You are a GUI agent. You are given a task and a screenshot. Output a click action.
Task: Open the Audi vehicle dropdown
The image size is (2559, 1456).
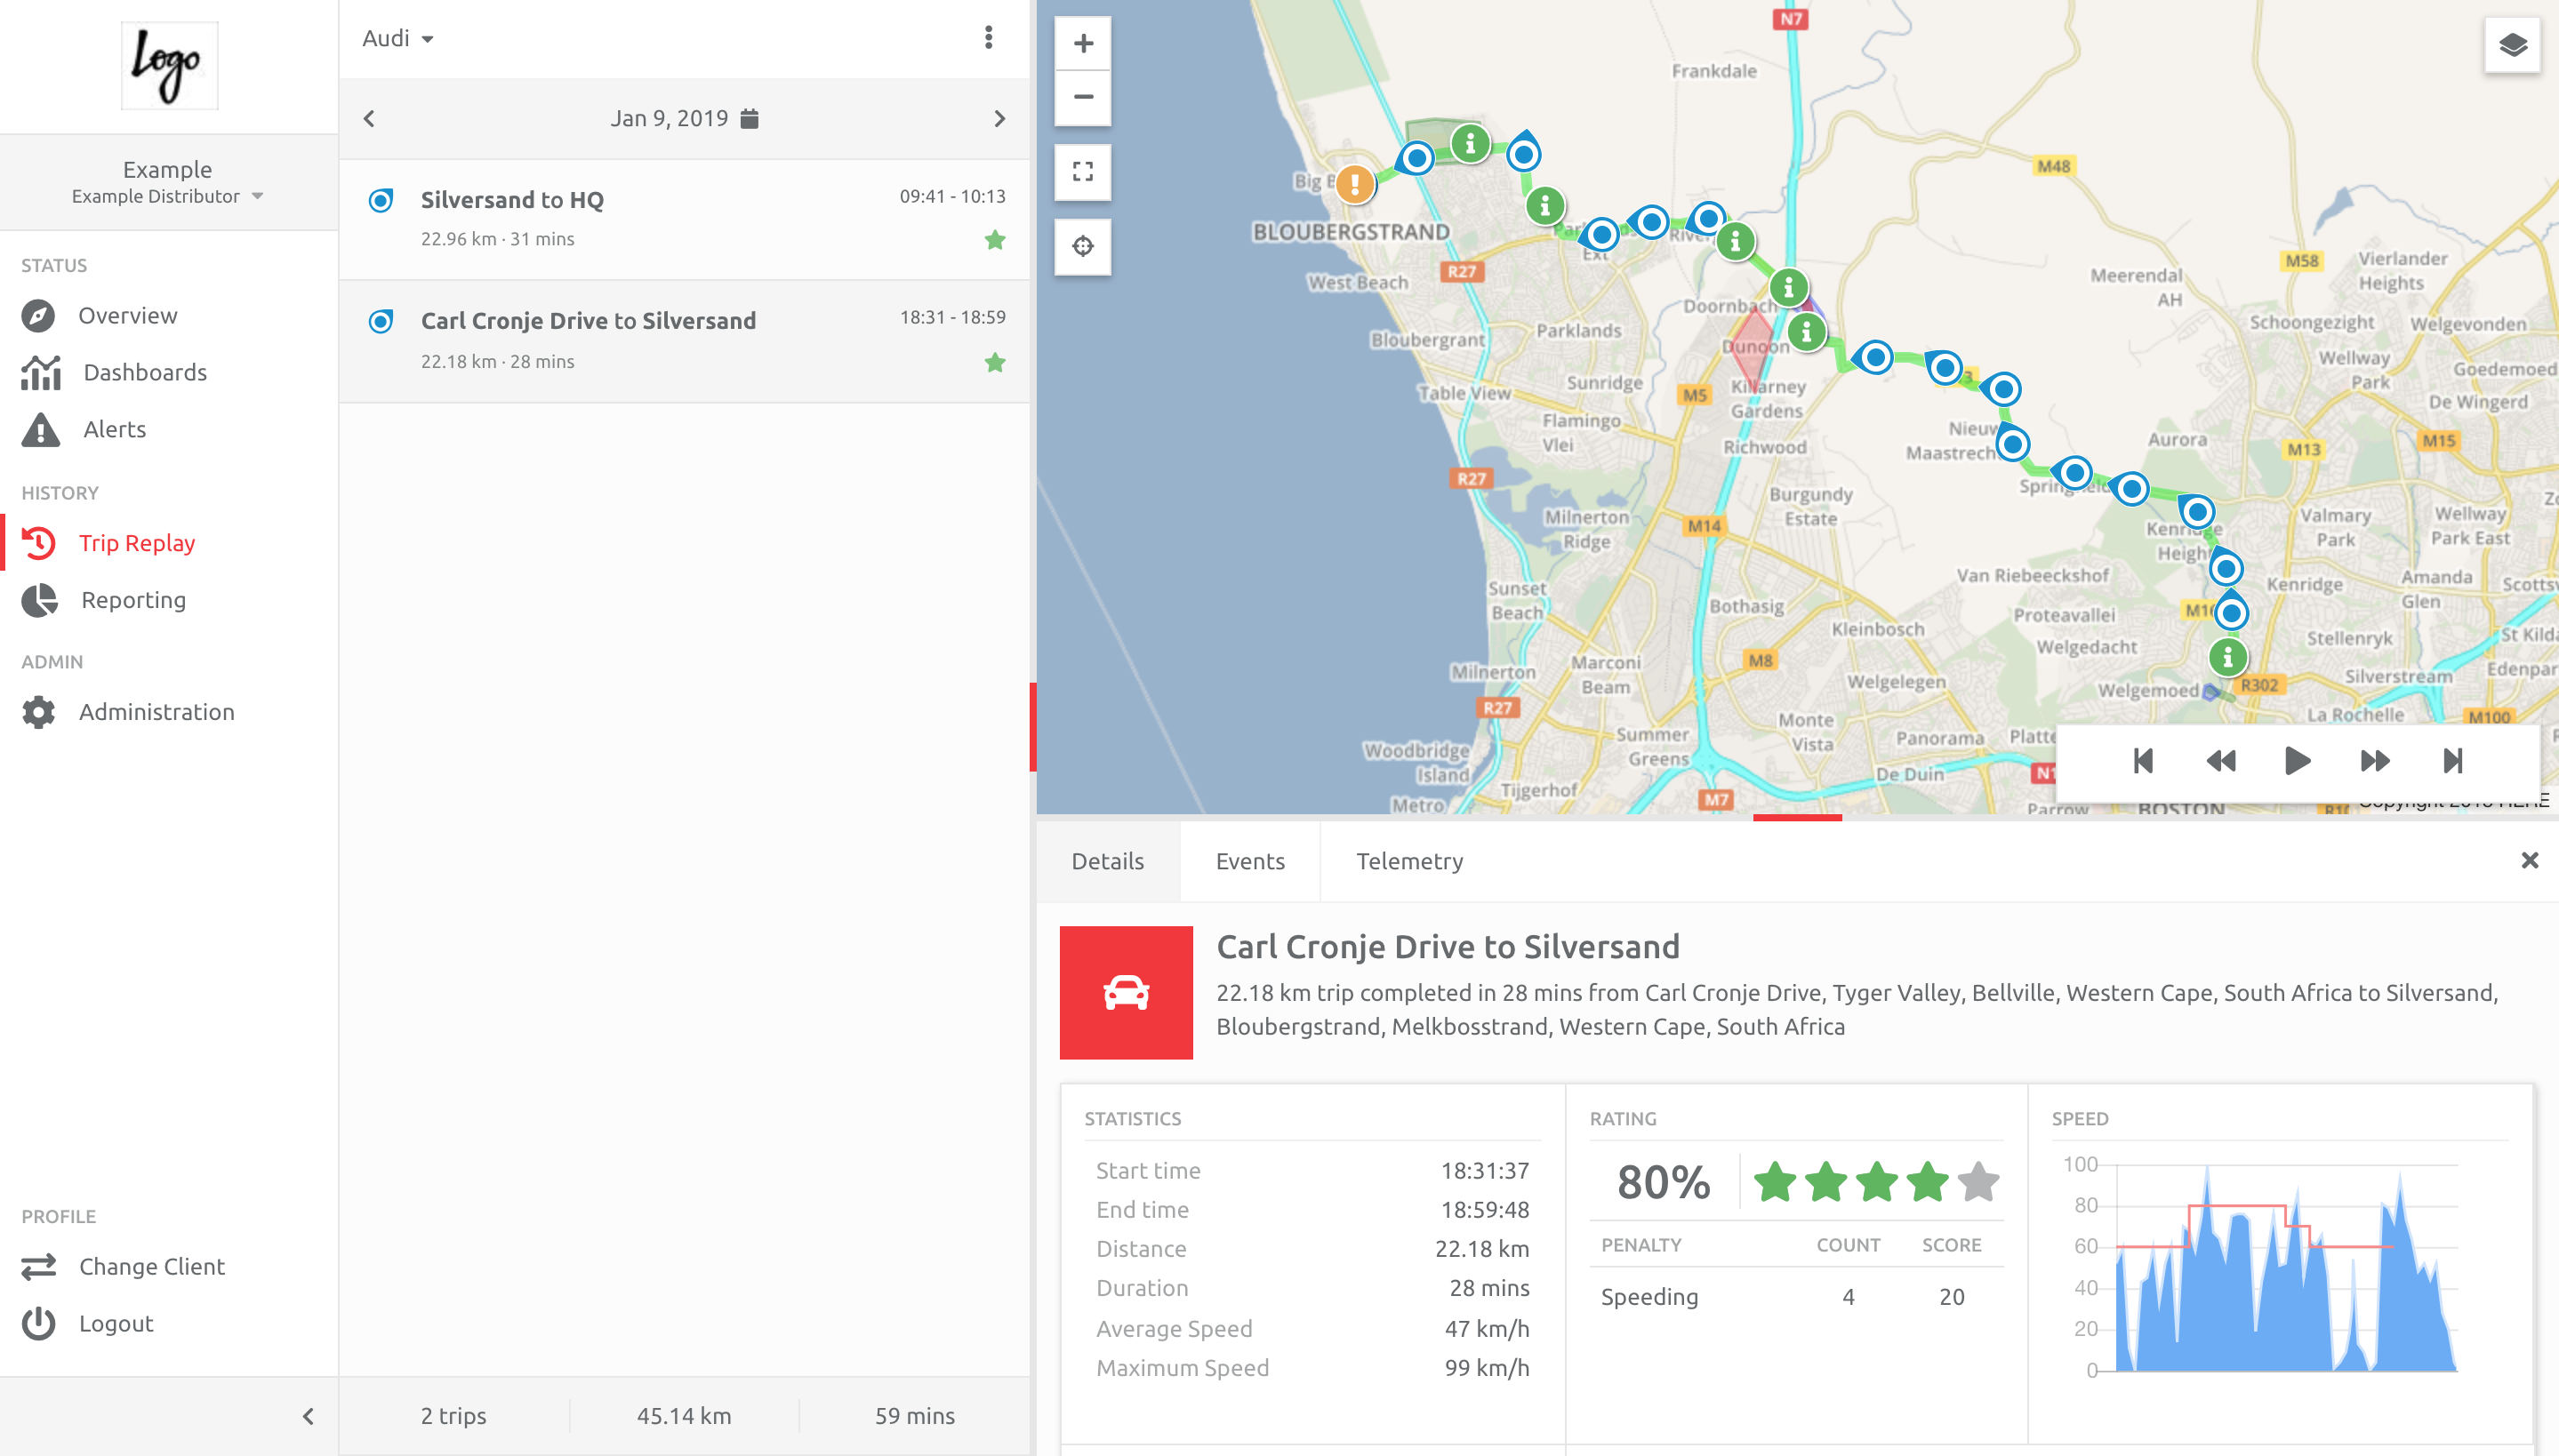coord(397,38)
